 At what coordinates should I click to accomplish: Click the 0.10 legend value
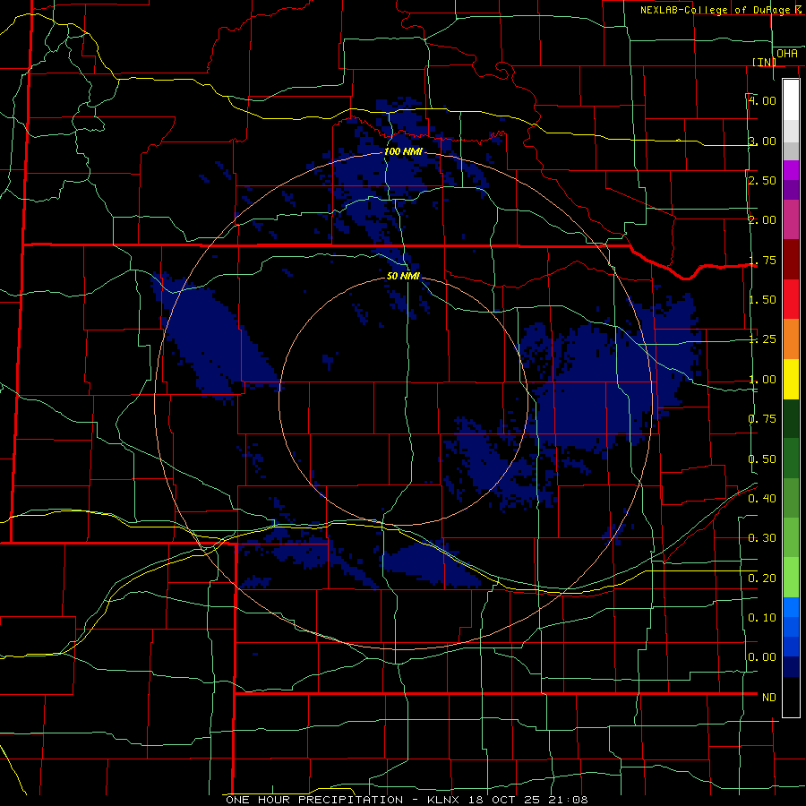point(762,618)
